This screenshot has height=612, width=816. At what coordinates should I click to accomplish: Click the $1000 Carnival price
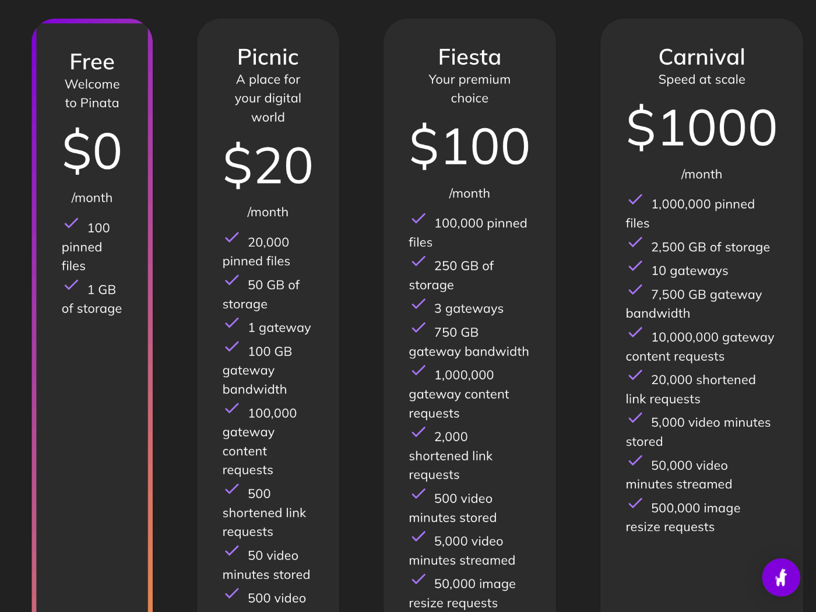(702, 127)
